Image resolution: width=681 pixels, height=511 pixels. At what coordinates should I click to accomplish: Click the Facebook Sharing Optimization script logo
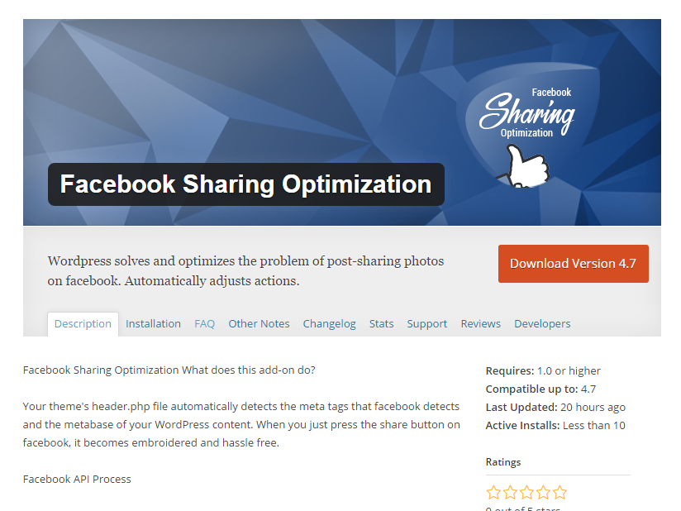tap(527, 113)
